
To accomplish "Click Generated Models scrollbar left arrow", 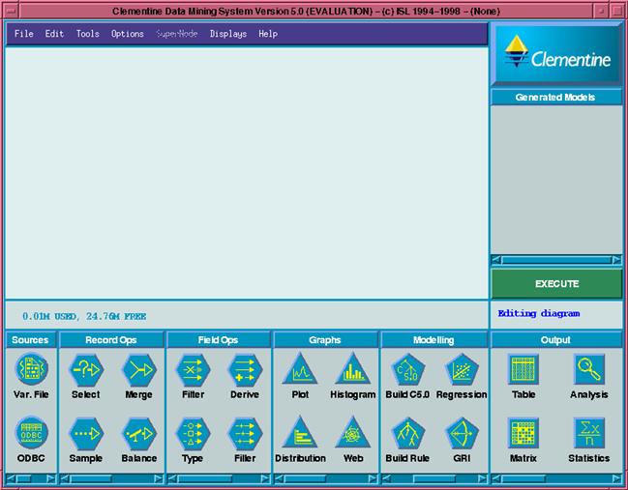I will click(496, 260).
